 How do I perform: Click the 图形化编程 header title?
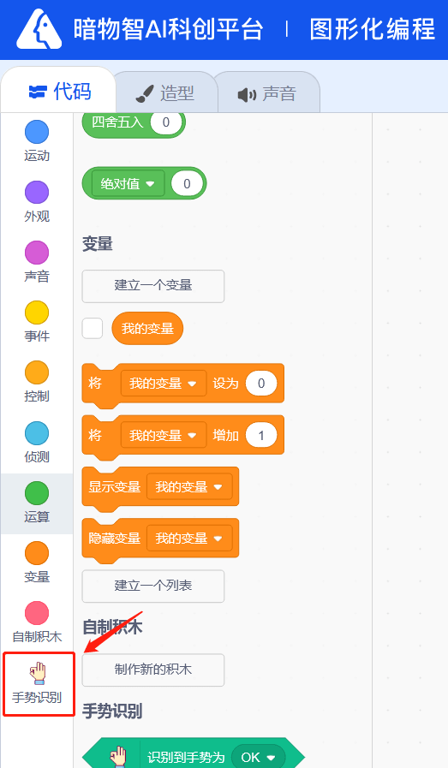pyautogui.click(x=372, y=28)
